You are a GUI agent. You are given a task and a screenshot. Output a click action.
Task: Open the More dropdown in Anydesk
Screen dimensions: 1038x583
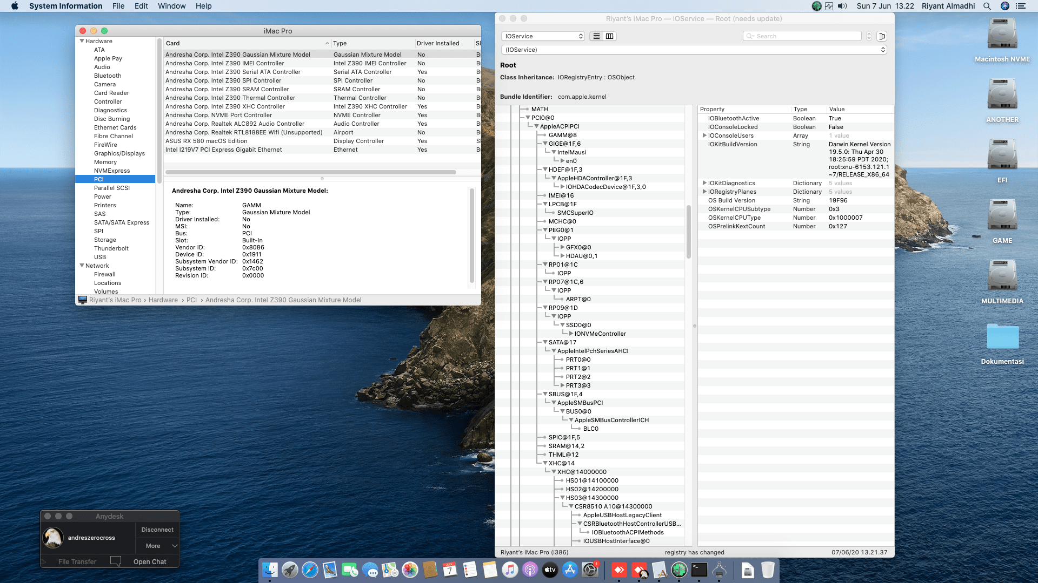tap(157, 546)
